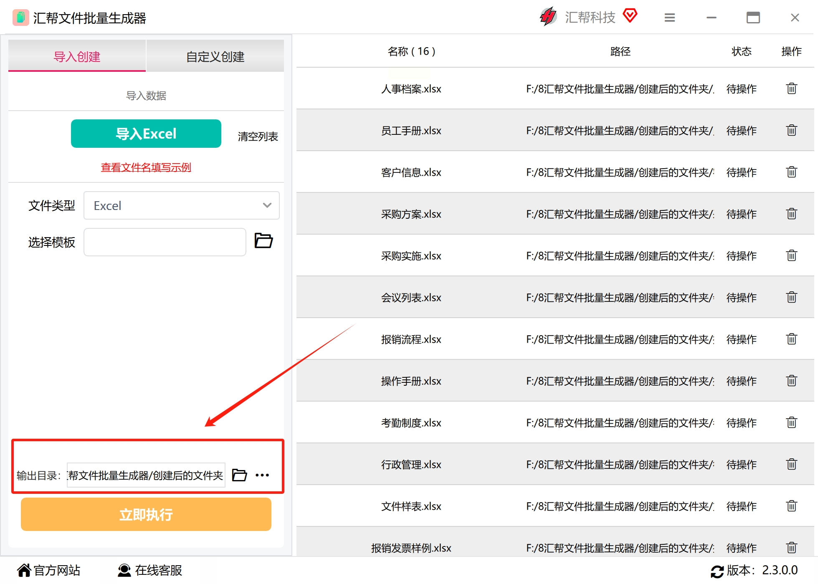Delete the 考勤制度.xlsx row
This screenshot has height=584, width=818.
(791, 422)
